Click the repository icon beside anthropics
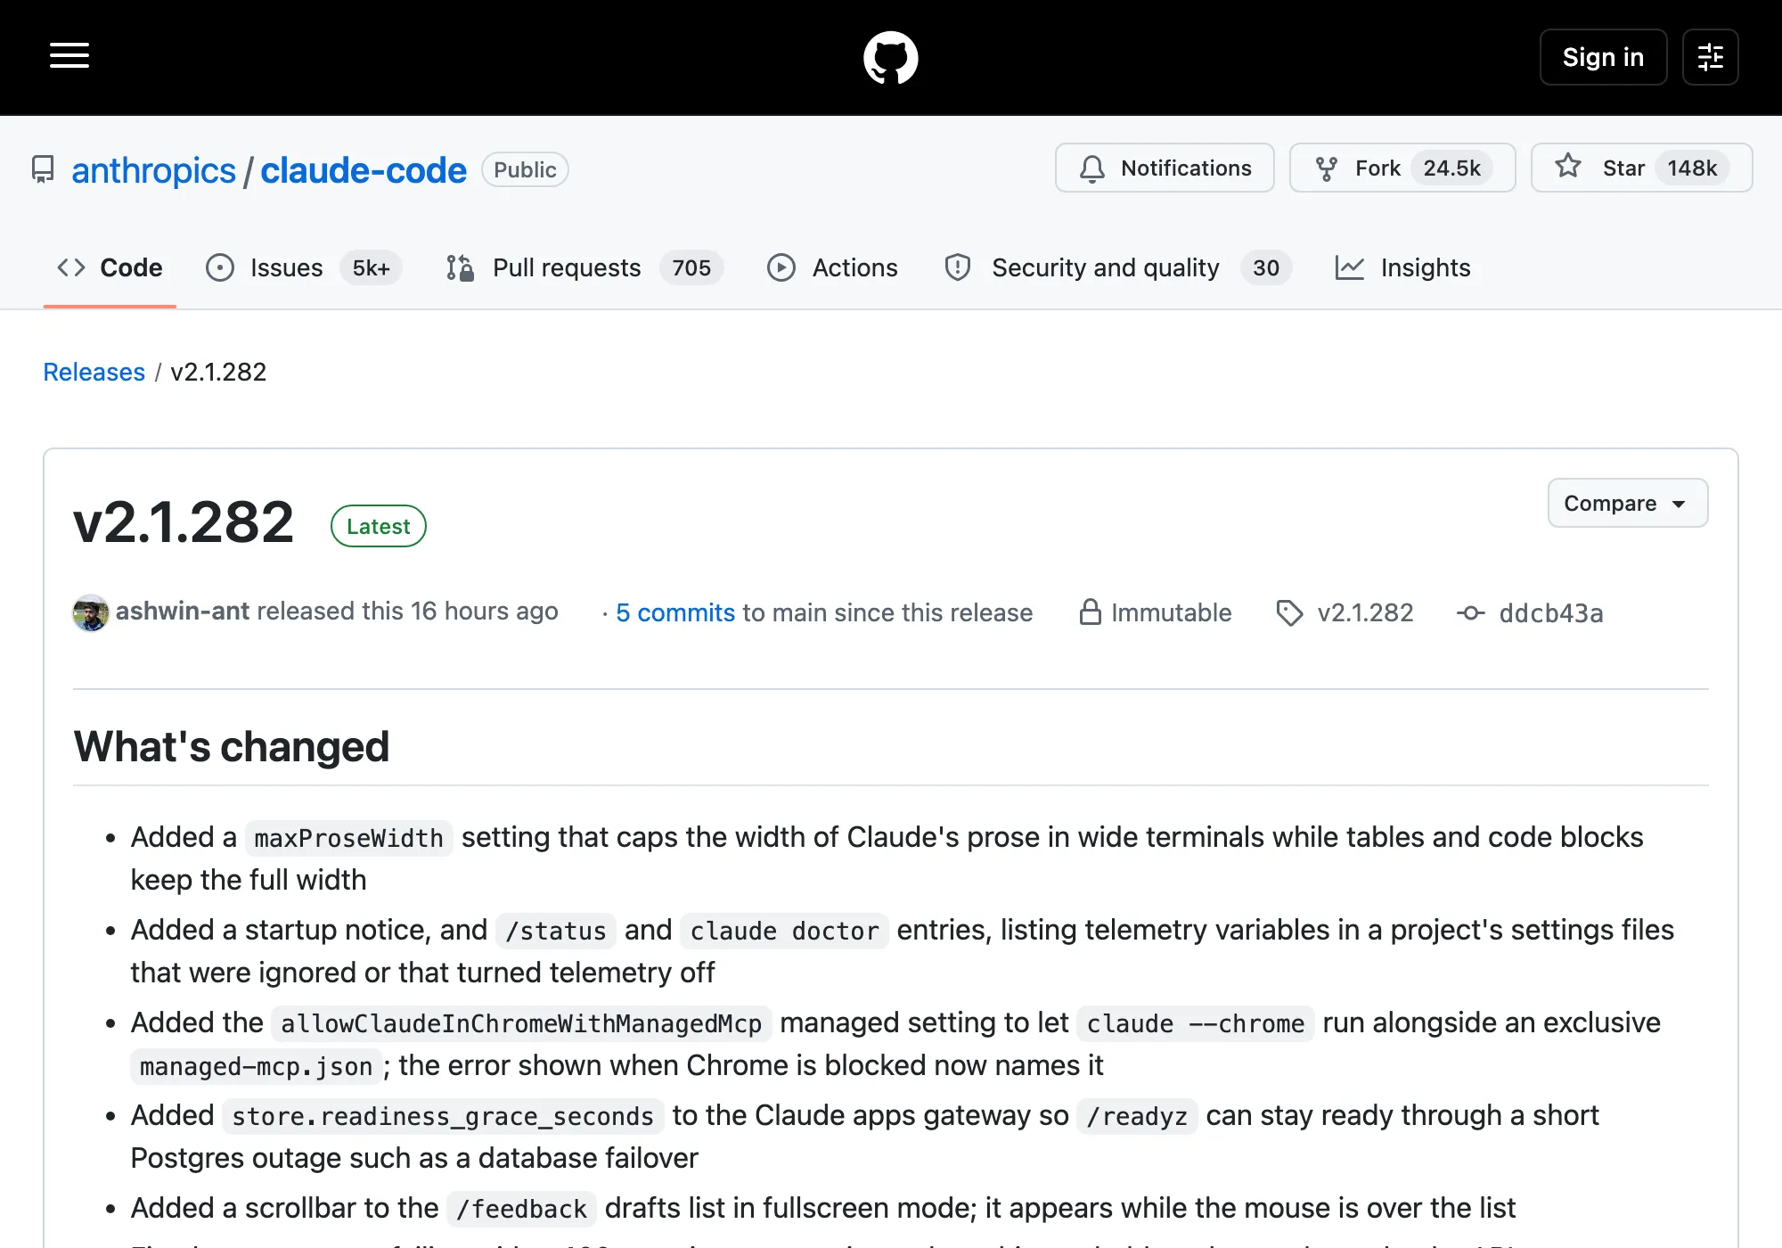1782x1248 pixels. 43,169
